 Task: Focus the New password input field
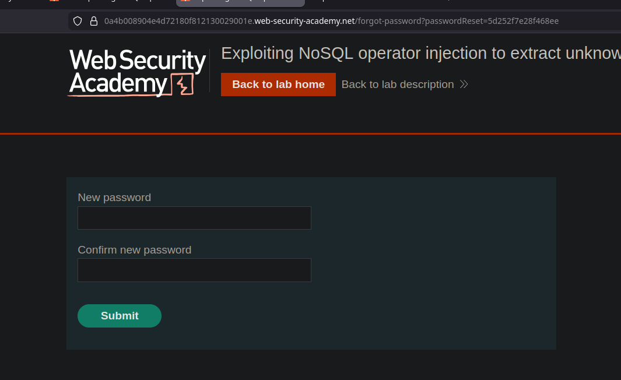pyautogui.click(x=194, y=218)
